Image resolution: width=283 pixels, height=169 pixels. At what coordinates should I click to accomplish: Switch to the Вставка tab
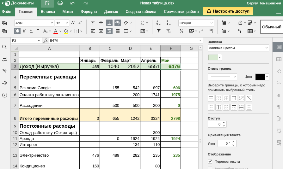pyautogui.click(x=48, y=12)
